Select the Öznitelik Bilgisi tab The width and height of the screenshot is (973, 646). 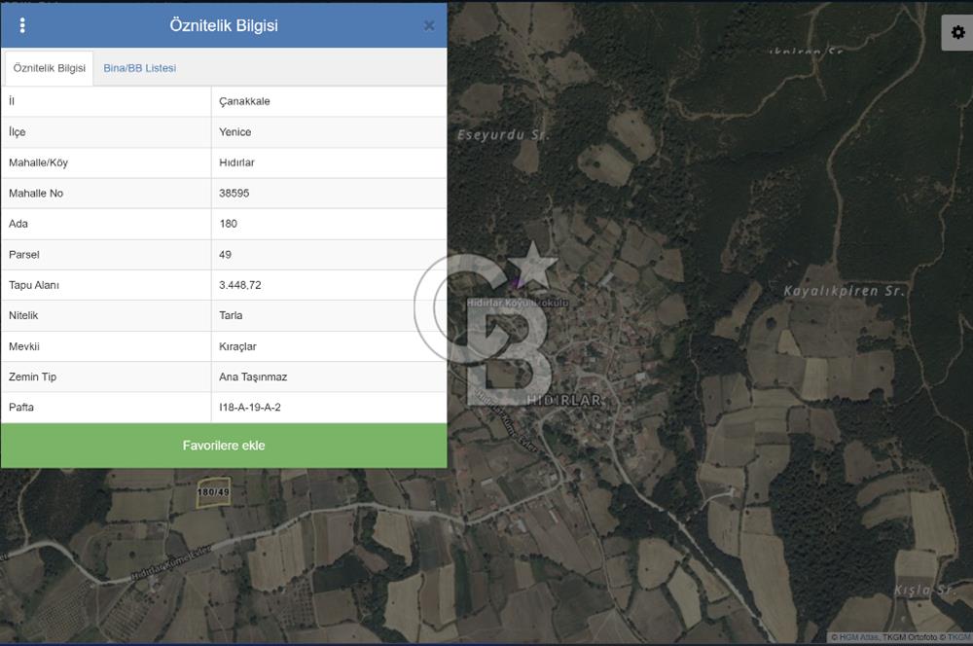pos(50,68)
